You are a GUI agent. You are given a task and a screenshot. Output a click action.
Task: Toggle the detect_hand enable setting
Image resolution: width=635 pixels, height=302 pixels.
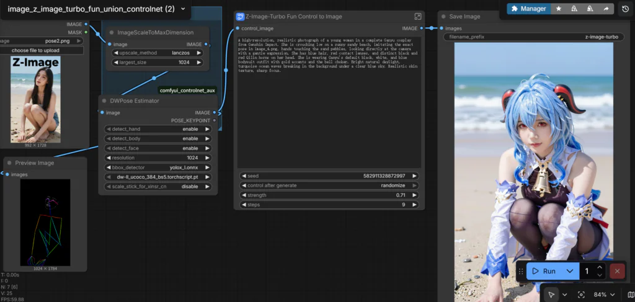158,129
